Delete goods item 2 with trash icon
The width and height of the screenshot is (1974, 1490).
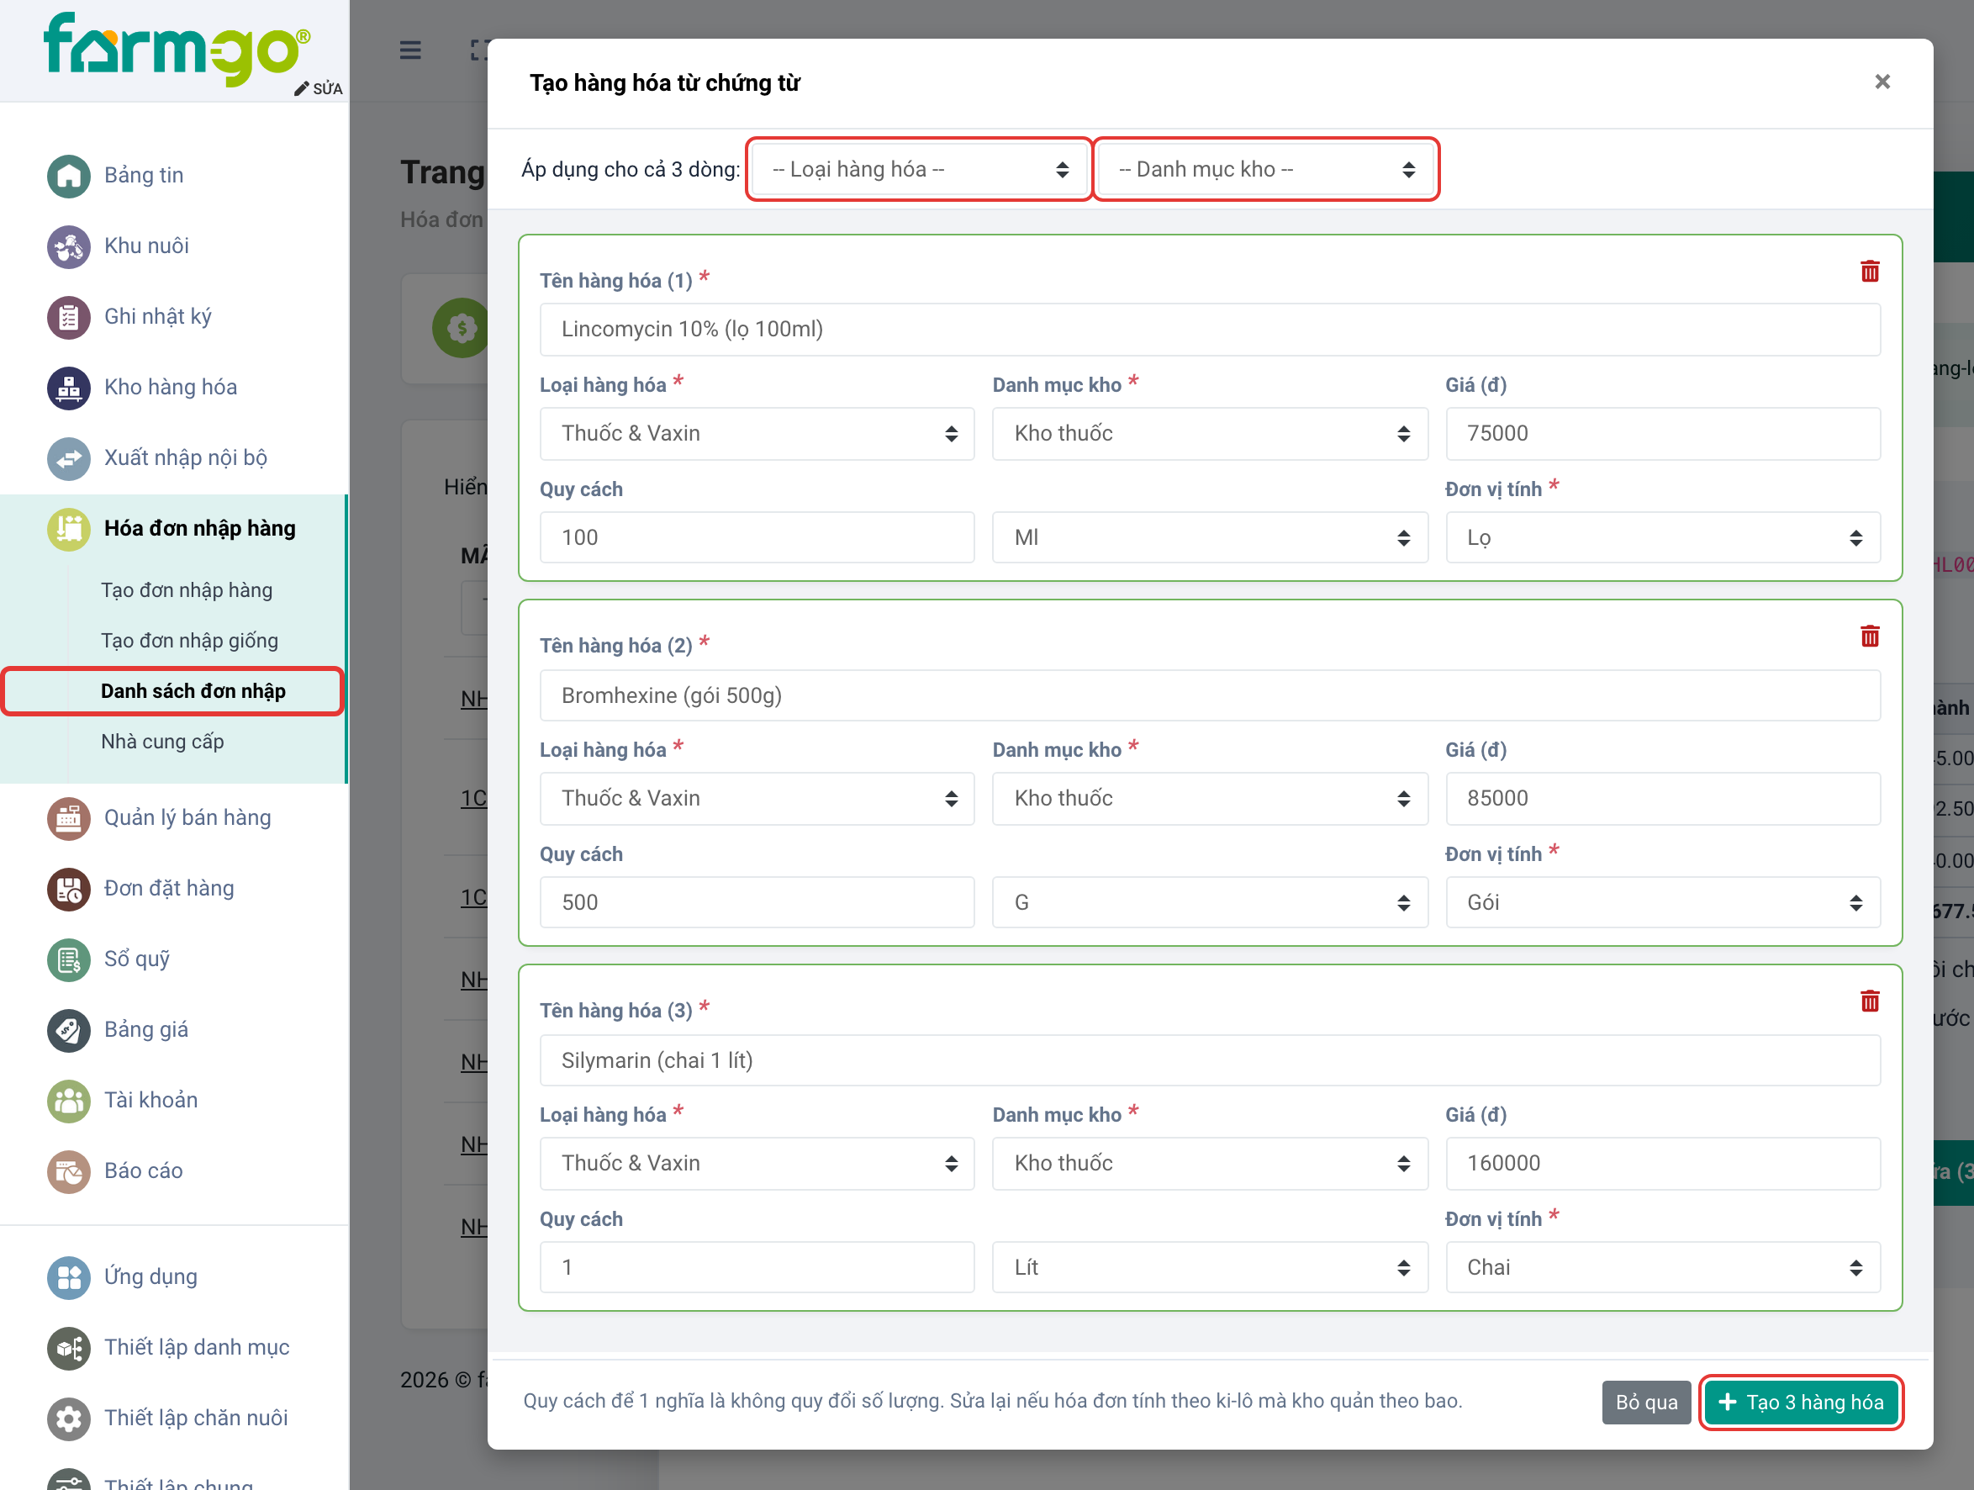1870,637
